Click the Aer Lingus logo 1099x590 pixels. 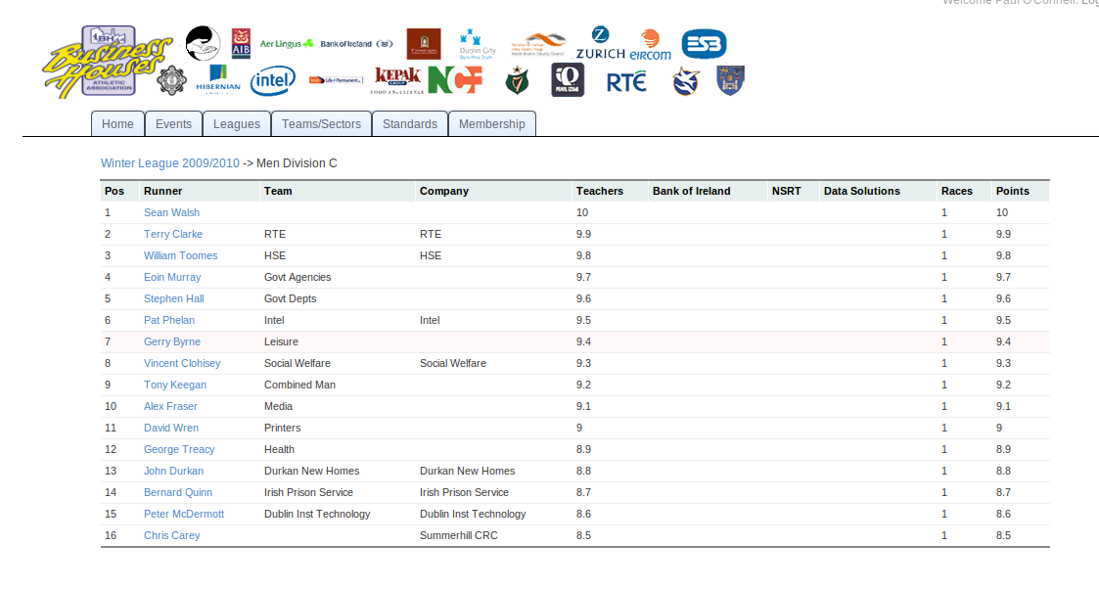pos(286,43)
